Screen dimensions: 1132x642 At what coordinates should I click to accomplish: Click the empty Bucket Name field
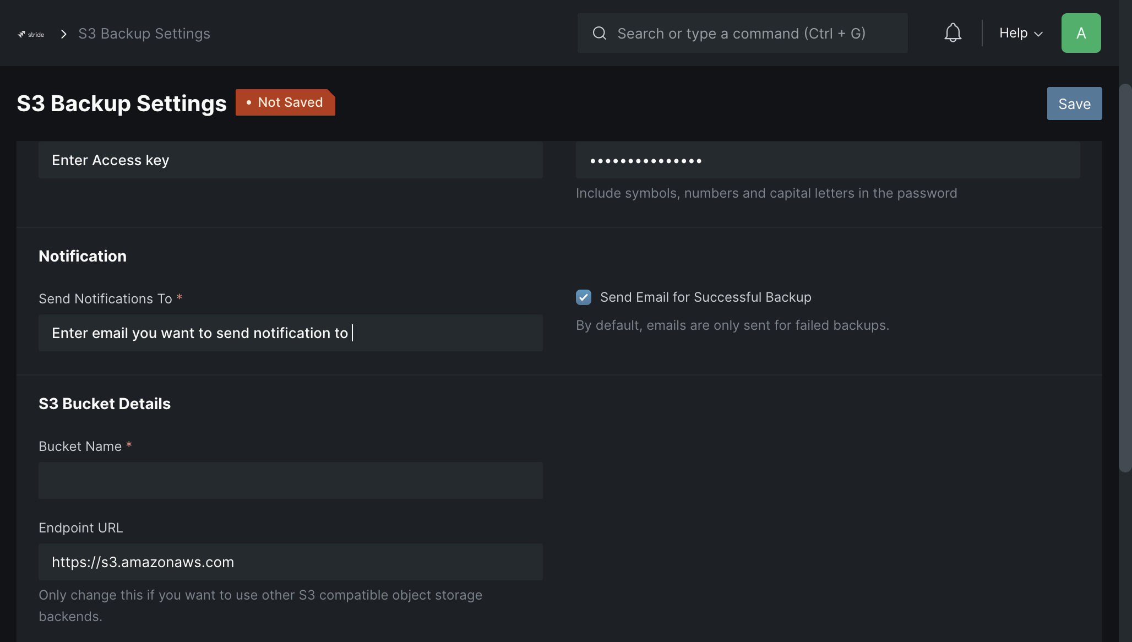click(291, 481)
